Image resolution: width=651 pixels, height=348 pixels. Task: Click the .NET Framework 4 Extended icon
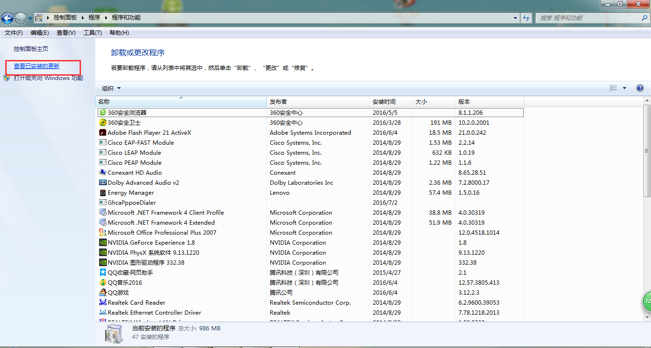[102, 223]
